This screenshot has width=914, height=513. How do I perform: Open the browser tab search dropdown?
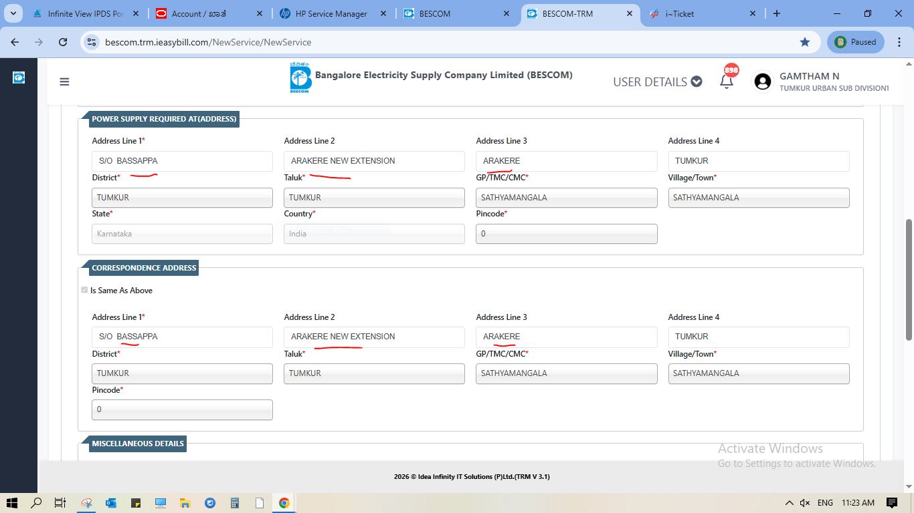(13, 13)
